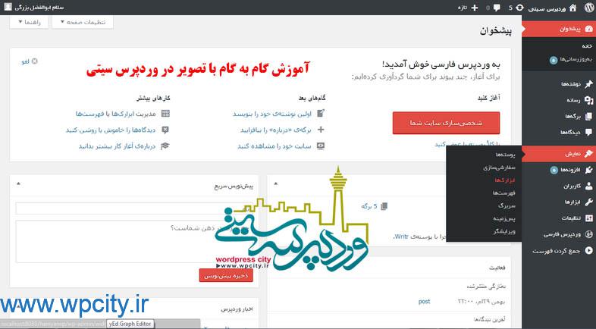The width and height of the screenshot is (596, 329).
Task: Click the شخصی‌سازی سایت شما button
Action: pyautogui.click(x=446, y=123)
